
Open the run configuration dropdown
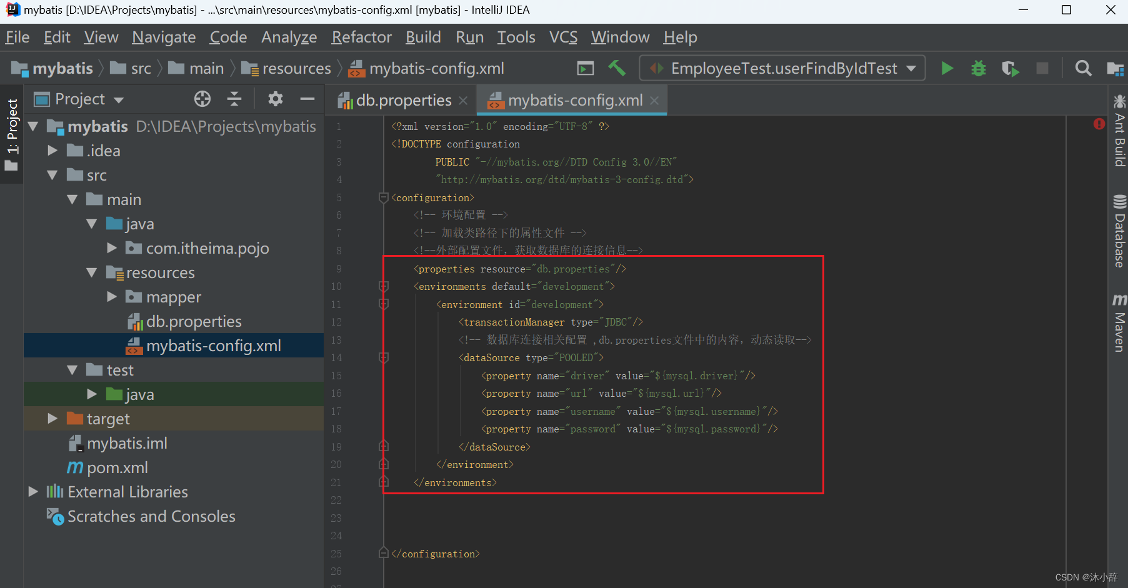click(911, 68)
